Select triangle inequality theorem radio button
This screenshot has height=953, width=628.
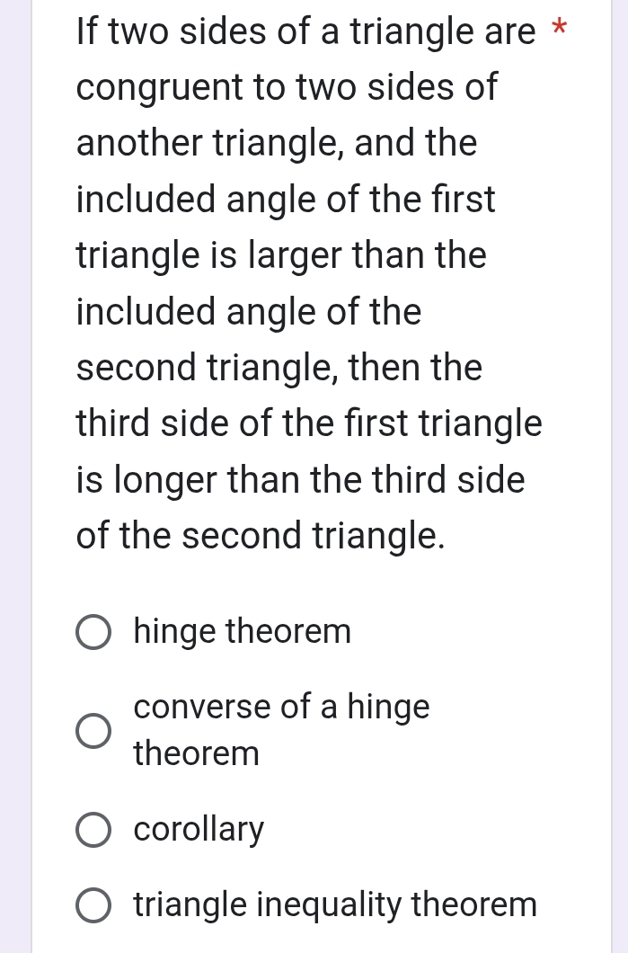(x=93, y=904)
